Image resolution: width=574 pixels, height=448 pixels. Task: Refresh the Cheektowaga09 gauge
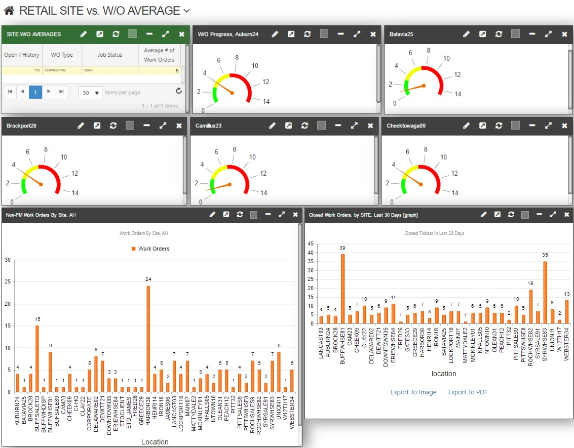499,126
